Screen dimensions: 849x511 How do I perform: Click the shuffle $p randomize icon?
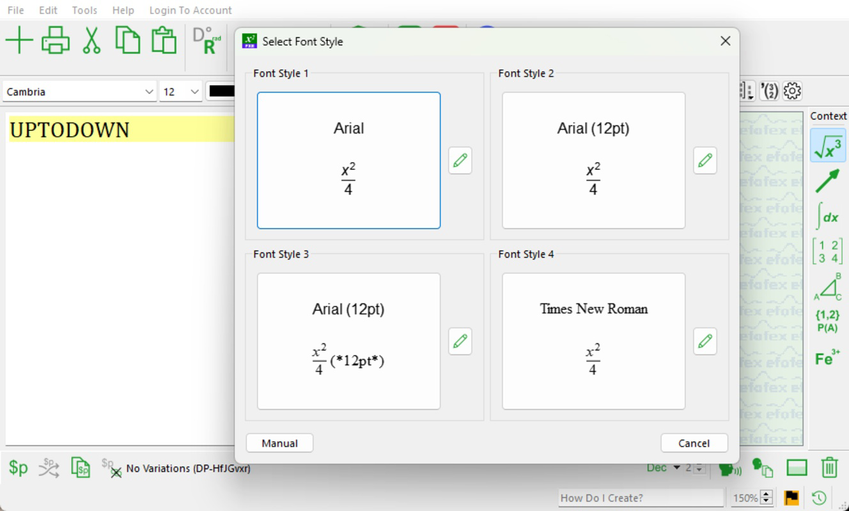coord(49,468)
